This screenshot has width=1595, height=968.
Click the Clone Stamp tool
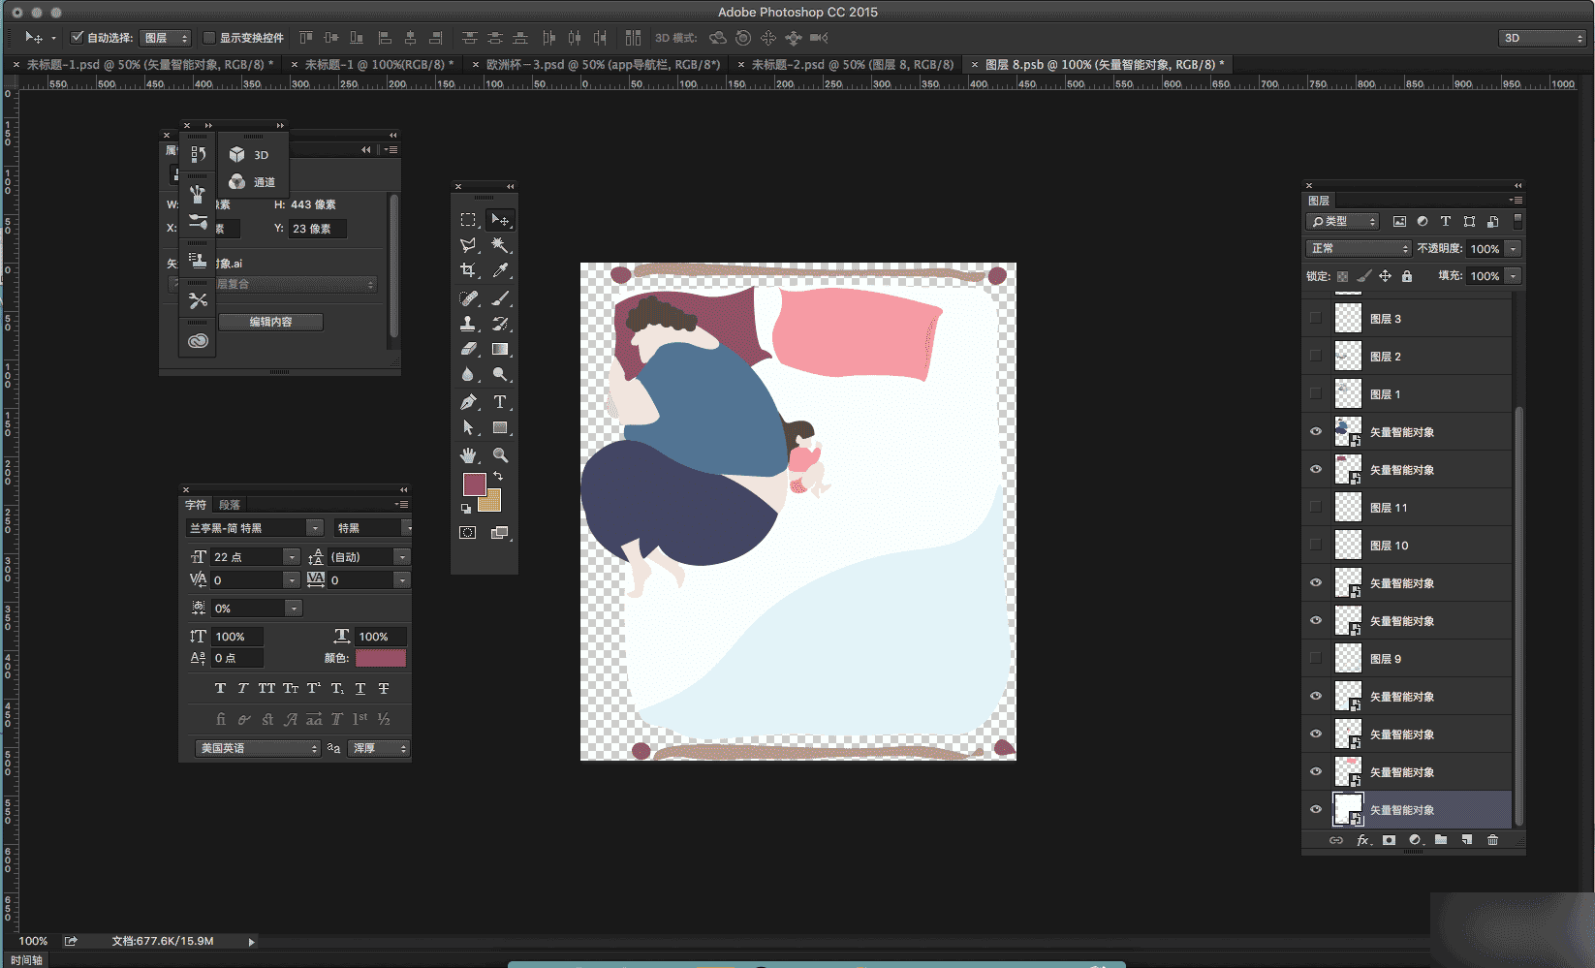468,324
